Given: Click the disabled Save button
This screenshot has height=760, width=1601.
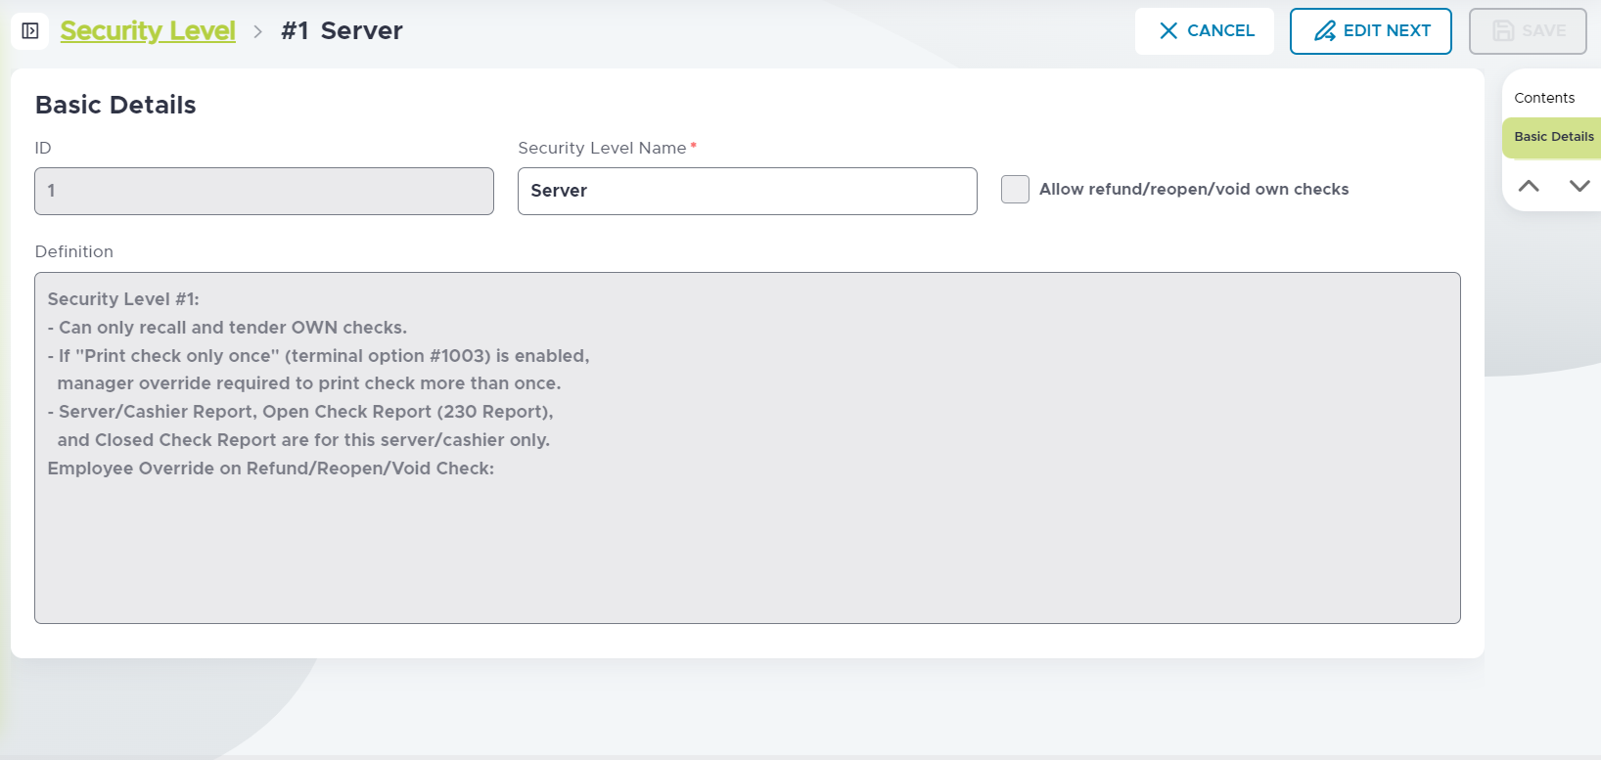Looking at the screenshot, I should coord(1528,31).
